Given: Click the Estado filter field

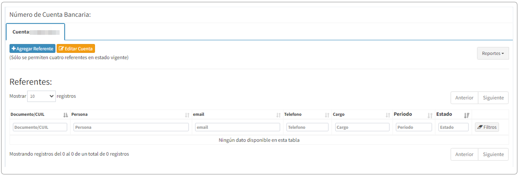Looking at the screenshot, I should click(453, 127).
